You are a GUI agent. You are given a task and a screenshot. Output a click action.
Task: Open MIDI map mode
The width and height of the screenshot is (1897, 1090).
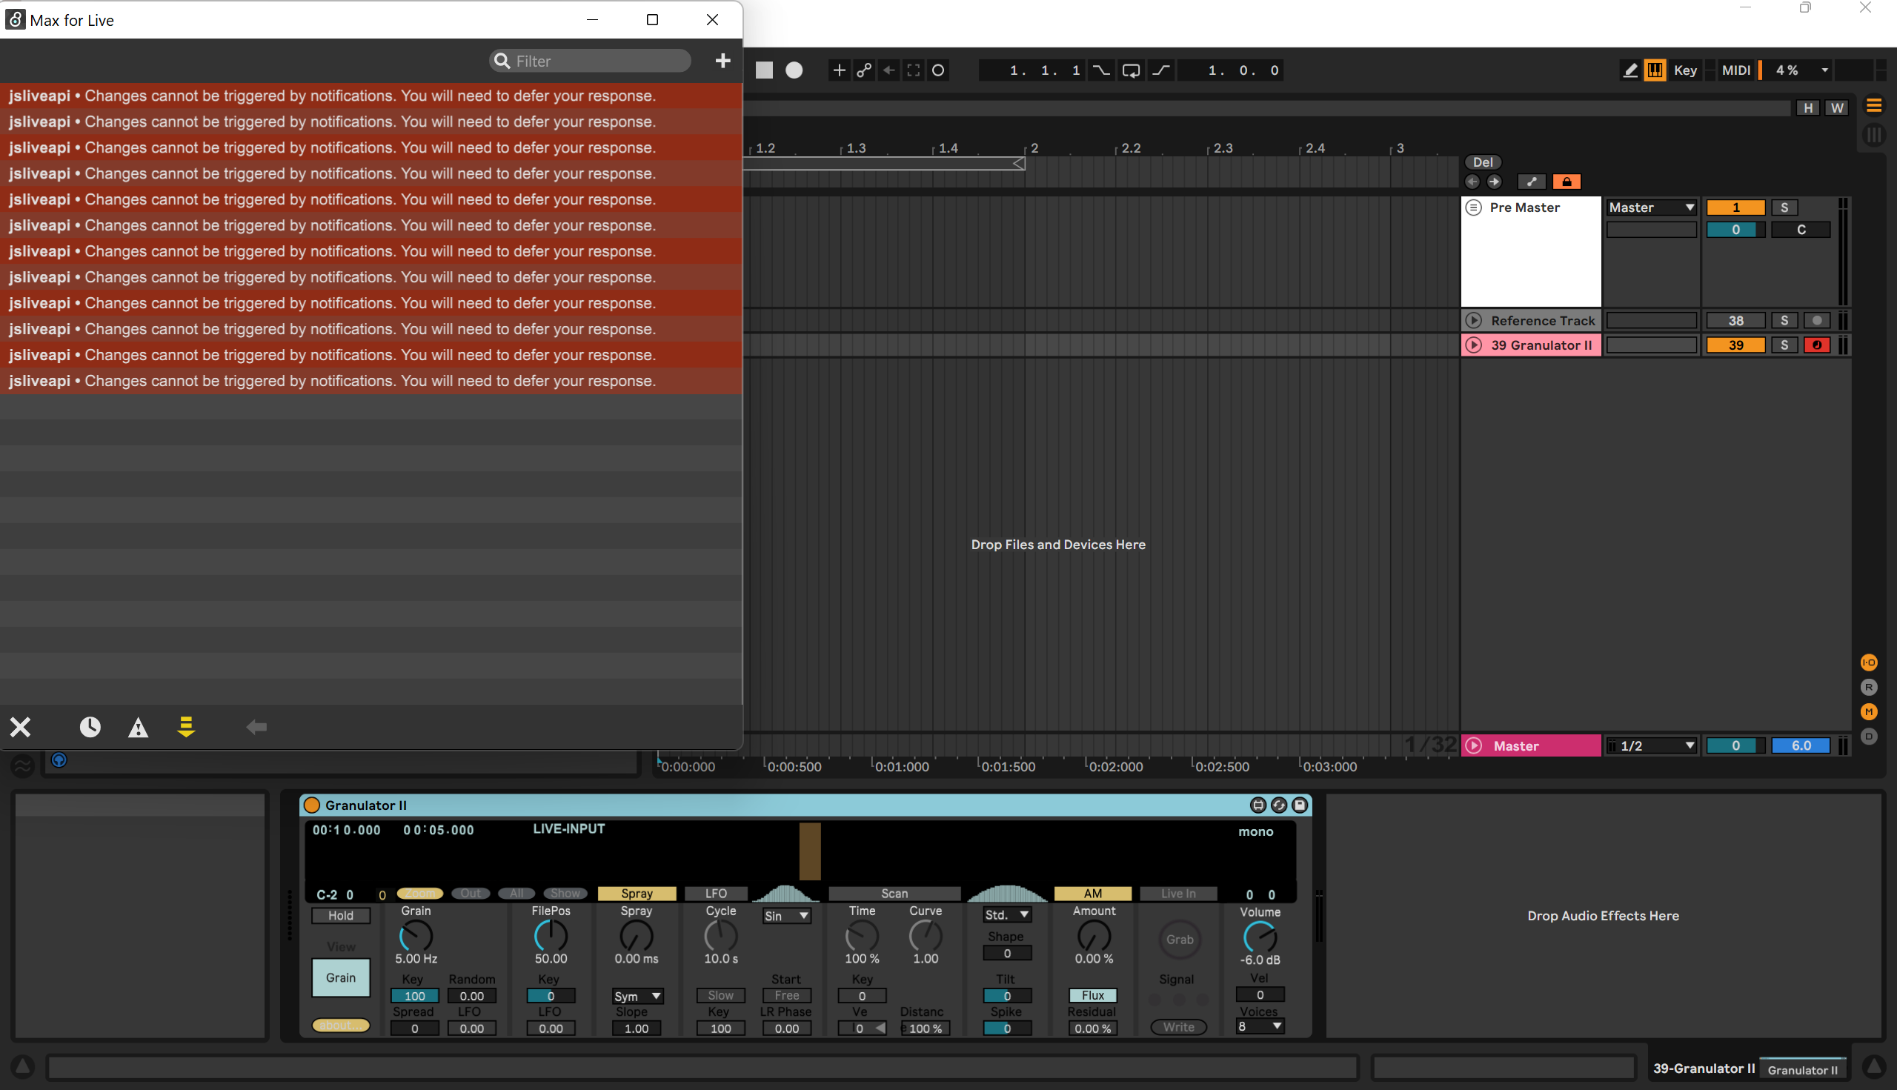click(1735, 70)
